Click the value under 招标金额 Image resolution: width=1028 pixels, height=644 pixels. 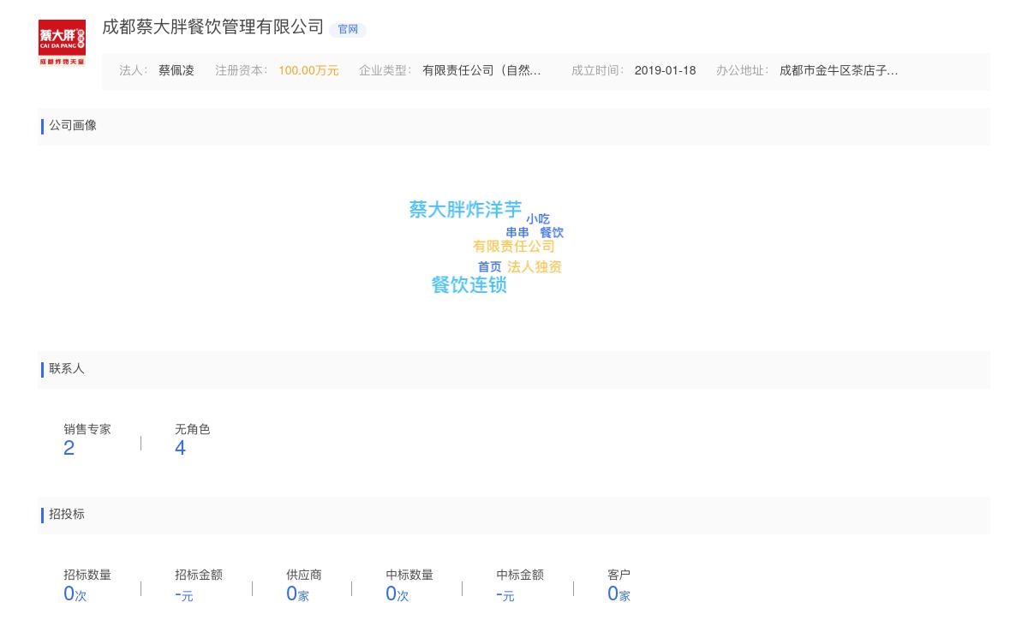click(x=184, y=595)
